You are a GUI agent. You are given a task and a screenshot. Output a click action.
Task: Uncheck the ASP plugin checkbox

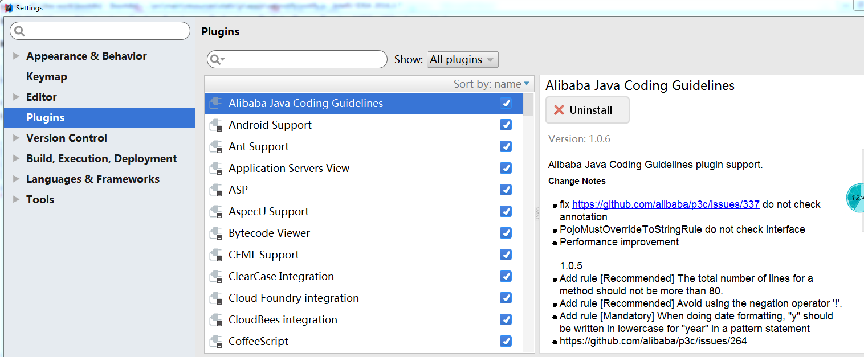tap(506, 190)
